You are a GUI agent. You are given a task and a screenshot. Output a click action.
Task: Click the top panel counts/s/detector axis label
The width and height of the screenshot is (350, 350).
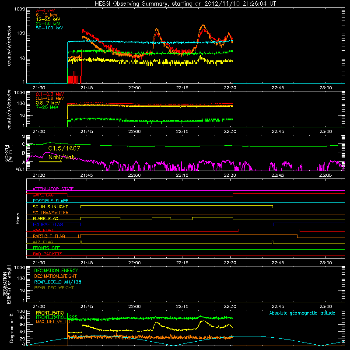(x=9, y=45)
